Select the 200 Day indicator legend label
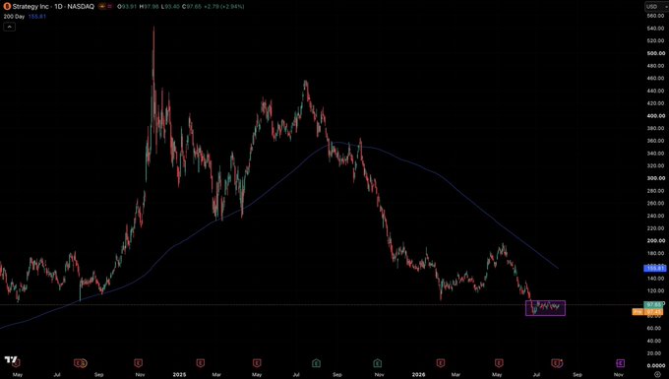The image size is (669, 379). [x=14, y=17]
